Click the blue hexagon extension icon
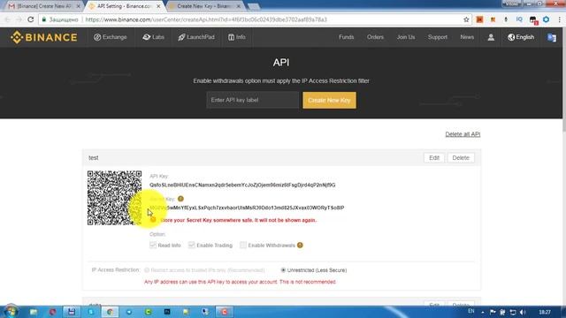Screen dimensions: 566x318 click(547, 19)
